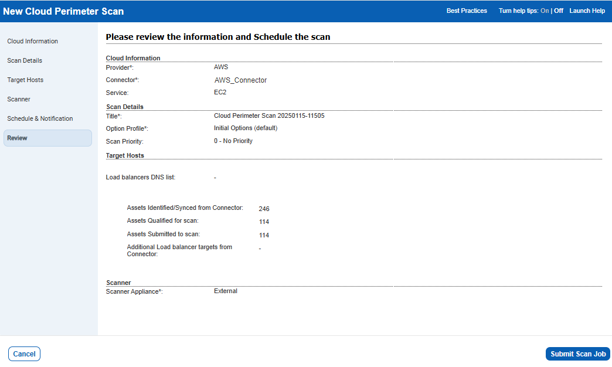
Task: Select the Target Hosts step
Action: 25,80
